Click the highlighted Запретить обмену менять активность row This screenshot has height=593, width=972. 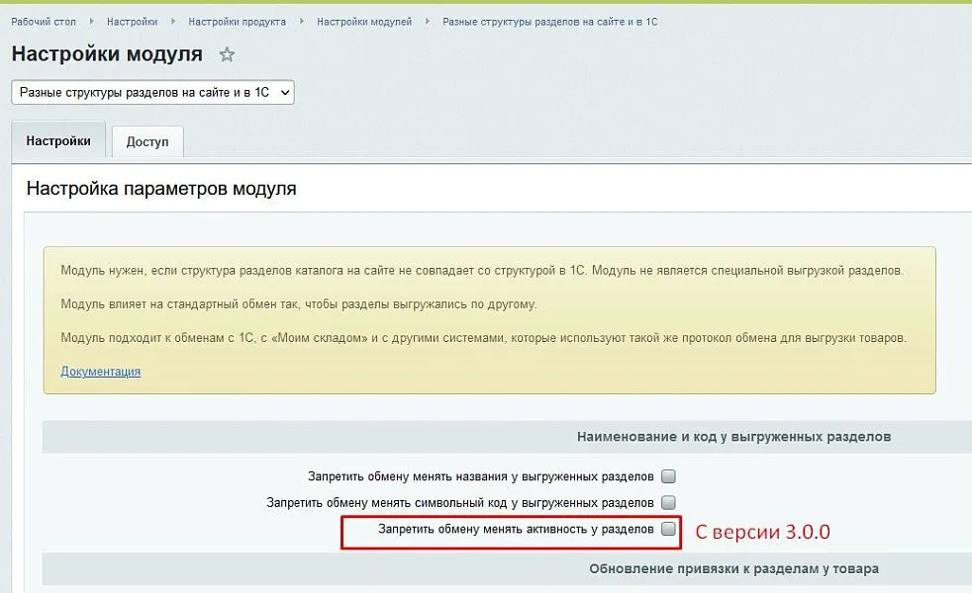pyautogui.click(x=510, y=532)
